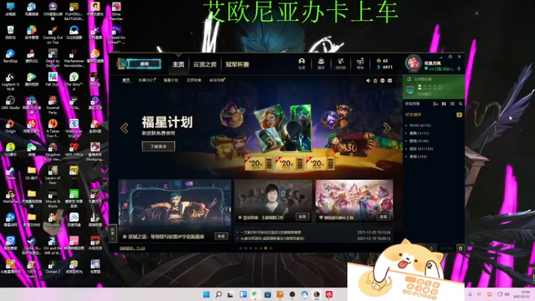535x301 pixels.
Task: Open the Windows Start menu on the taskbar
Action: pyautogui.click(x=207, y=294)
